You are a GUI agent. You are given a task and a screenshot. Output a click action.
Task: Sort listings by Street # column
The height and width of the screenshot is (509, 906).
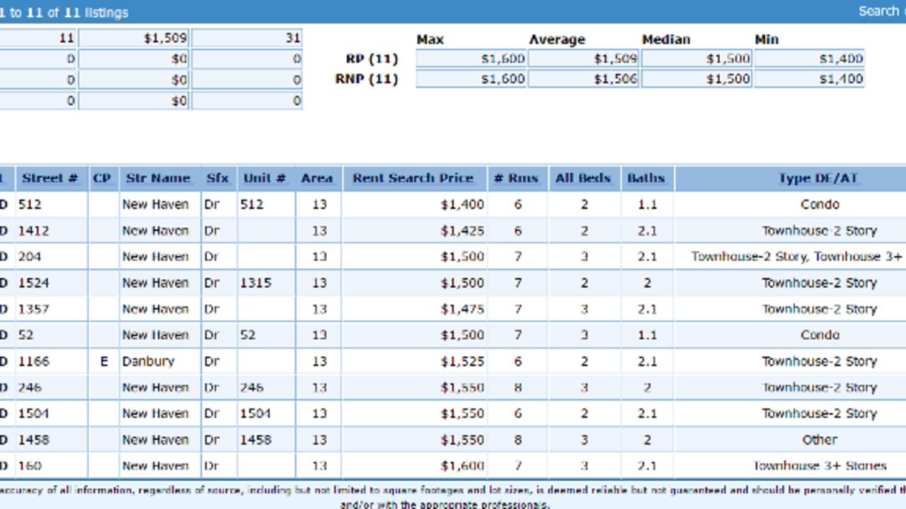point(51,178)
